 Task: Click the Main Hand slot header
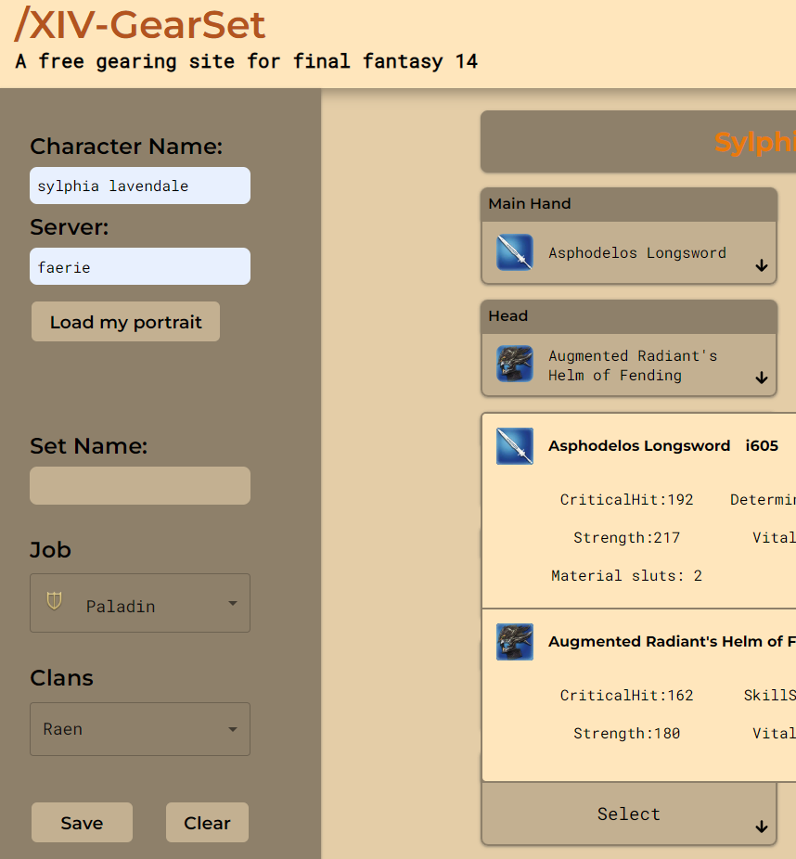click(x=629, y=204)
